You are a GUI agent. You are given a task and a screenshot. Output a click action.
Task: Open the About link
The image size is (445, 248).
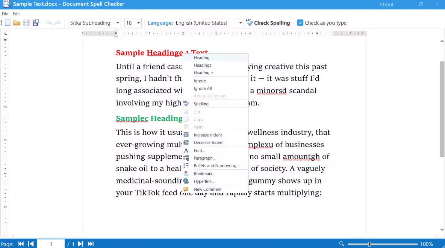tap(386, 4)
